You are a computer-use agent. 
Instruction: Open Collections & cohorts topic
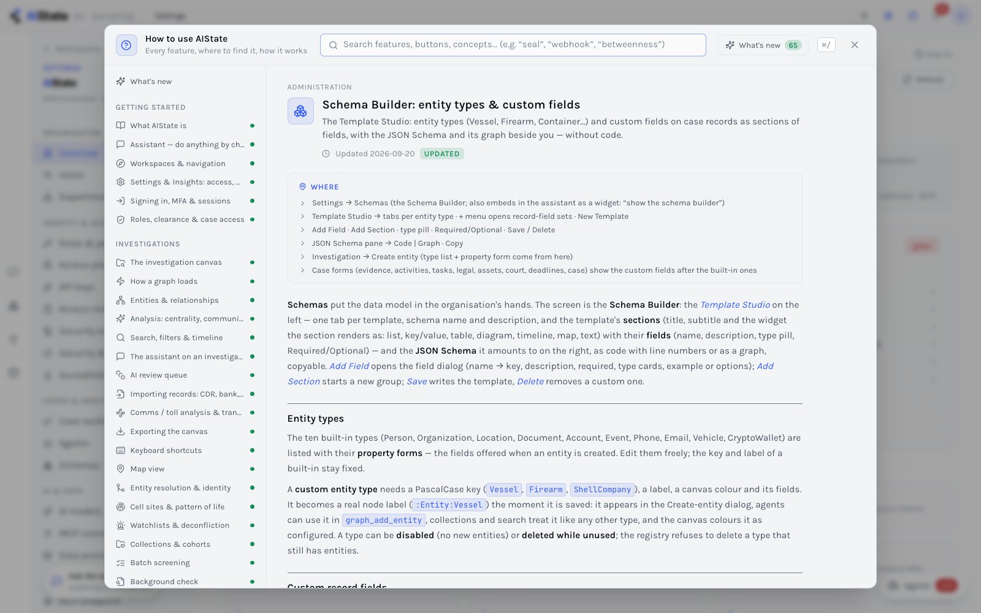coord(185,544)
